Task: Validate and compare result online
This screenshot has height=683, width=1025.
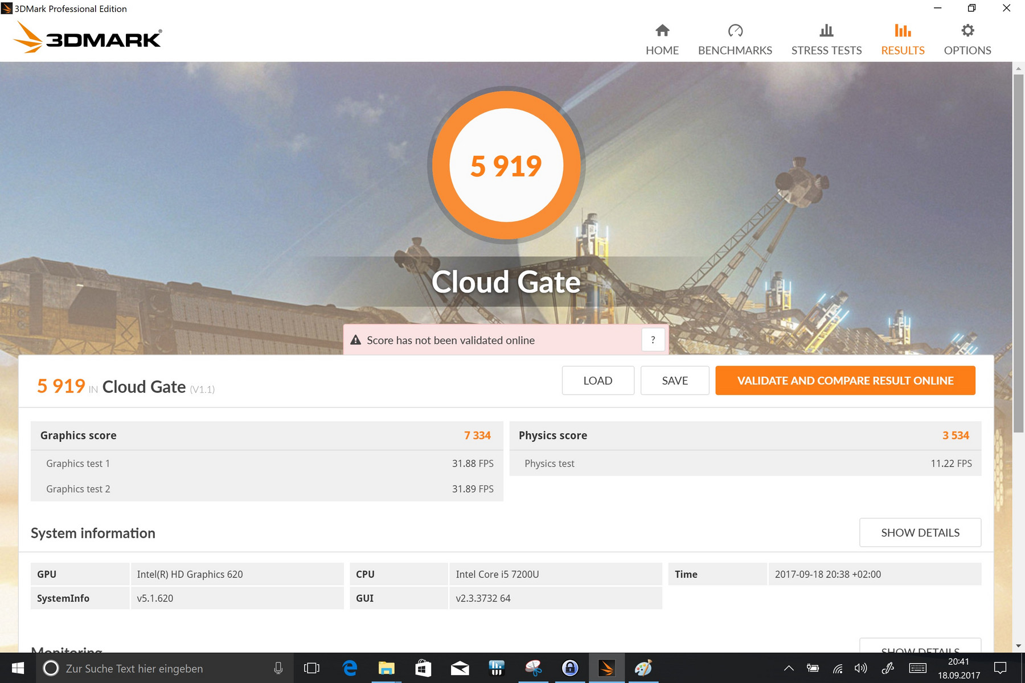Action: [845, 380]
